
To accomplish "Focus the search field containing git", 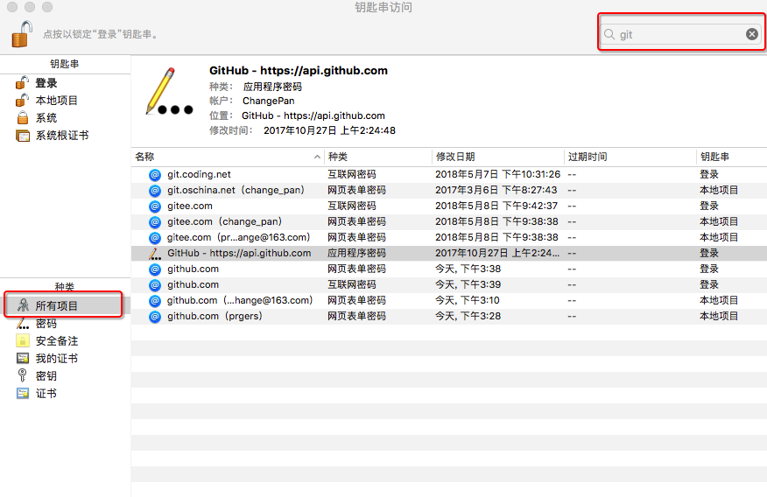I will pyautogui.click(x=680, y=34).
